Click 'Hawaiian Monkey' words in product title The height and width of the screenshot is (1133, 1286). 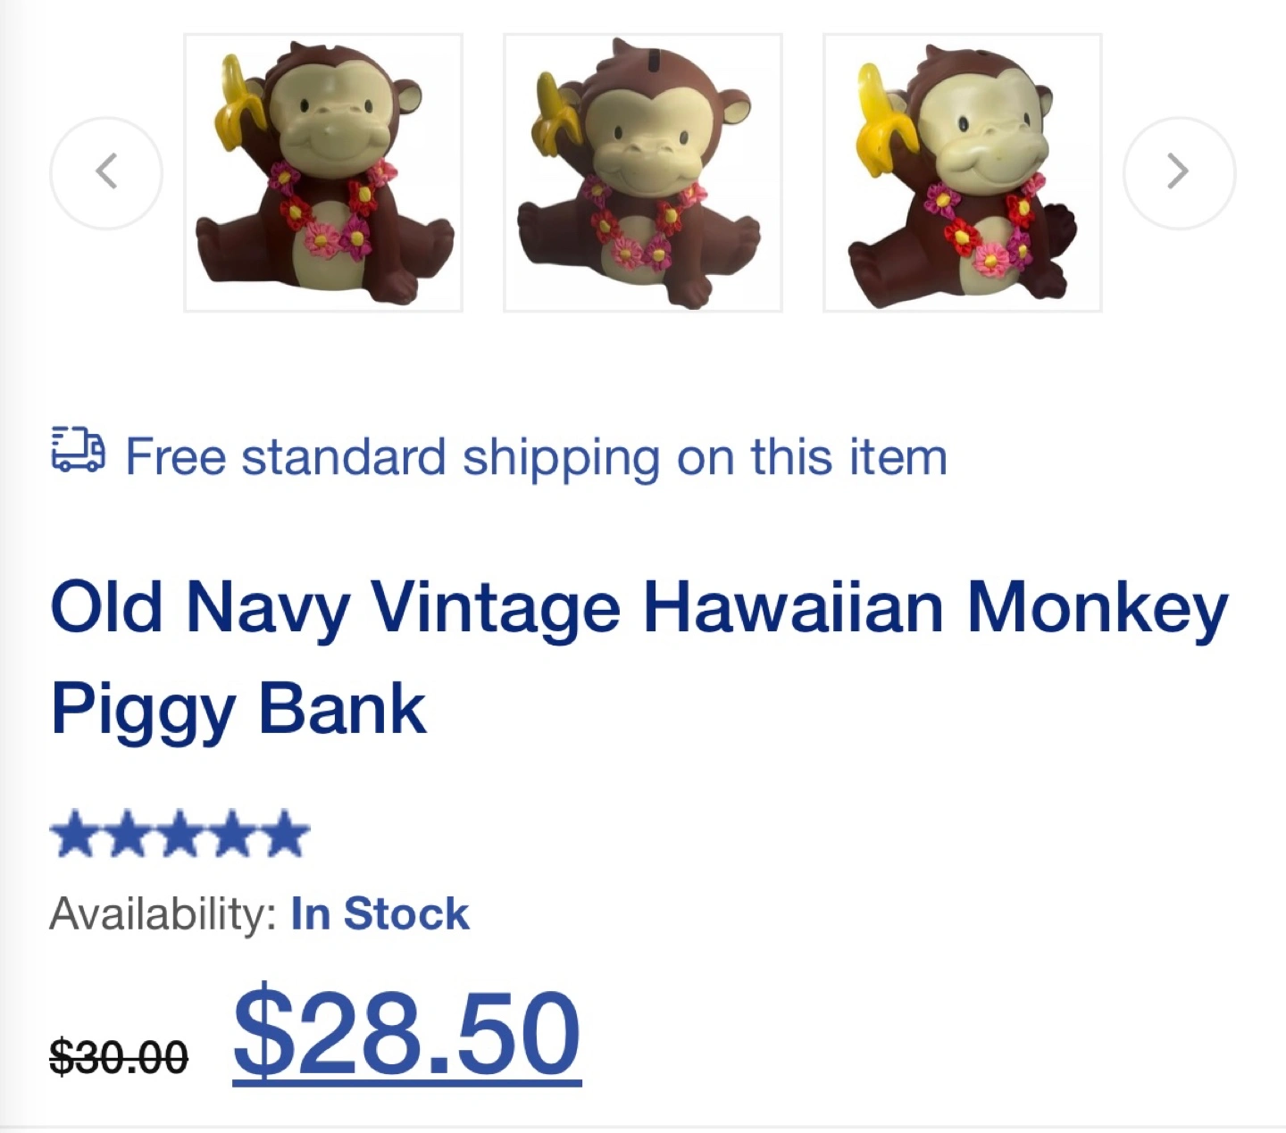coord(936,609)
